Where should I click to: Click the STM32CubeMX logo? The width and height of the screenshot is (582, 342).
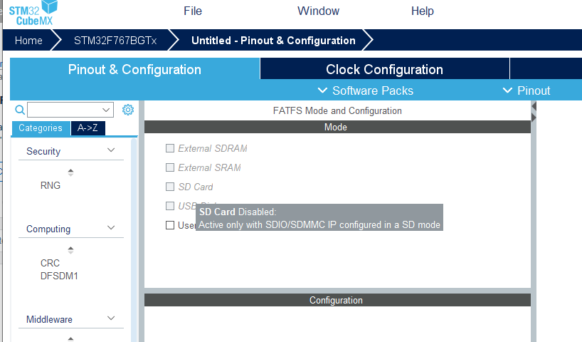click(33, 14)
